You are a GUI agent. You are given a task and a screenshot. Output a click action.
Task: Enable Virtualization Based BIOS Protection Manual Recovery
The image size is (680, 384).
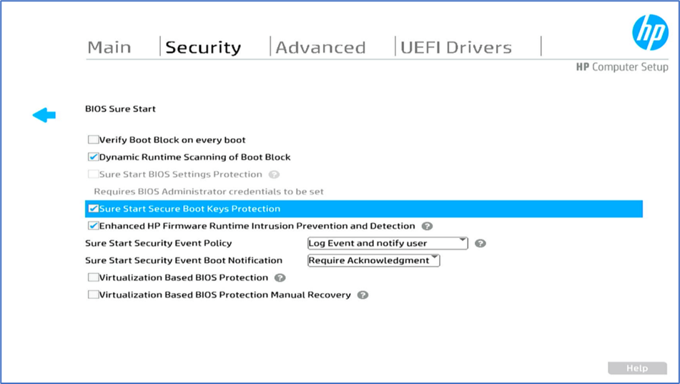pos(94,295)
